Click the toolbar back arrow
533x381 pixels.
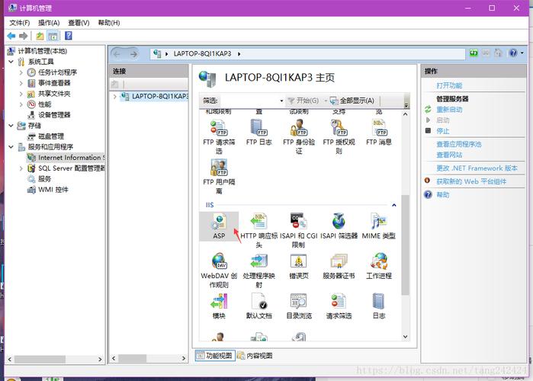coord(11,36)
